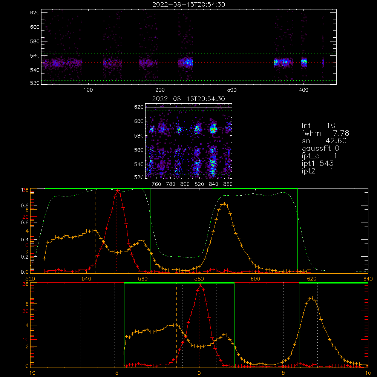Click the bright emission blob near x=400 in top image
377x377 pixels.
304,62
